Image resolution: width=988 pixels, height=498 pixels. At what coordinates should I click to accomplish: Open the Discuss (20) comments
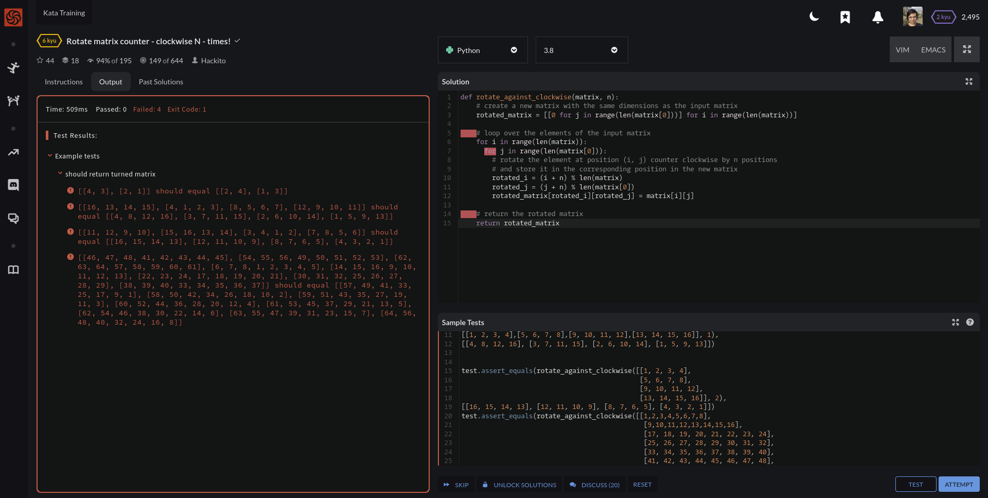594,485
